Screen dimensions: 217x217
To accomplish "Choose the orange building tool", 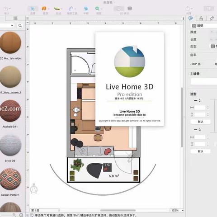I will [44, 9].
